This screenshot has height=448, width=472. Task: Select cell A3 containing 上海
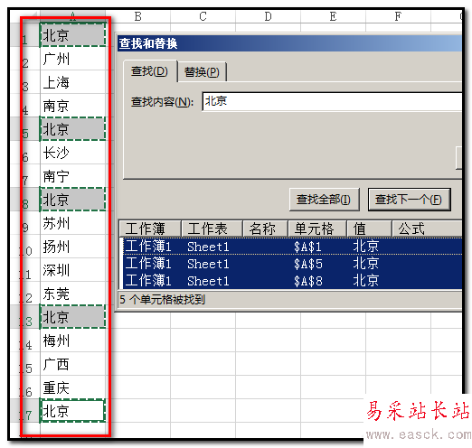click(72, 82)
